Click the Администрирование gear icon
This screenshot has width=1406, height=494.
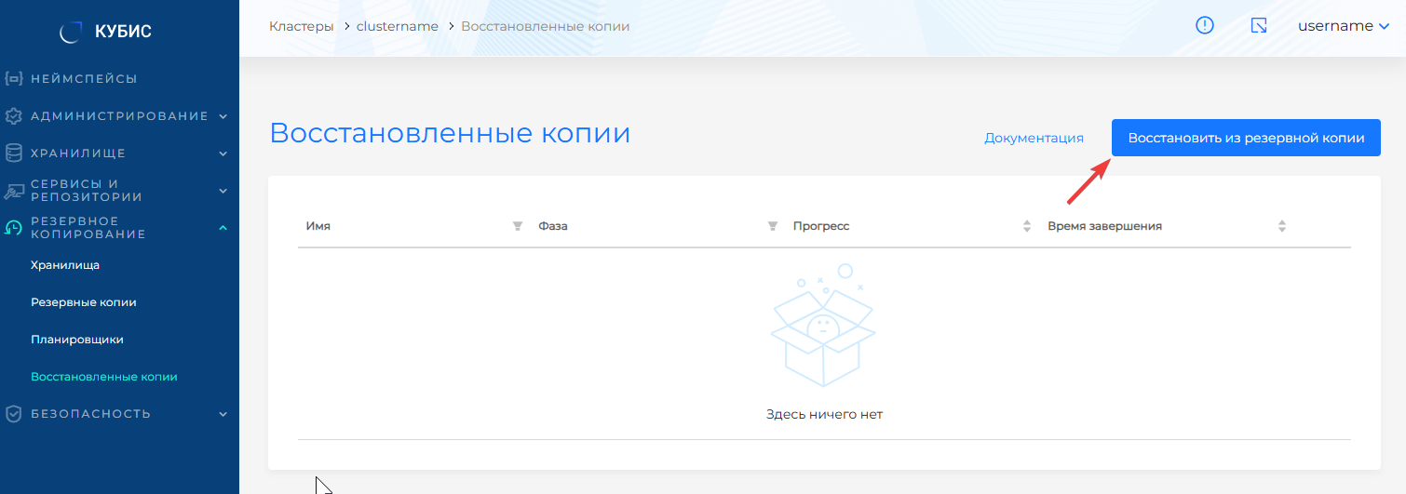[x=13, y=116]
